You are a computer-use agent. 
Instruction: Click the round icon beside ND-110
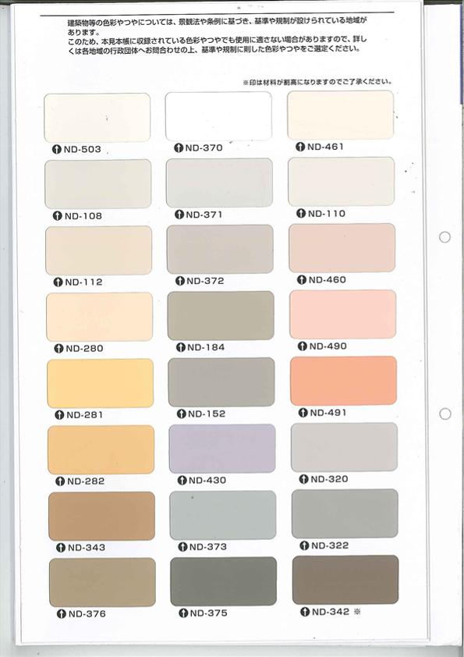click(301, 213)
